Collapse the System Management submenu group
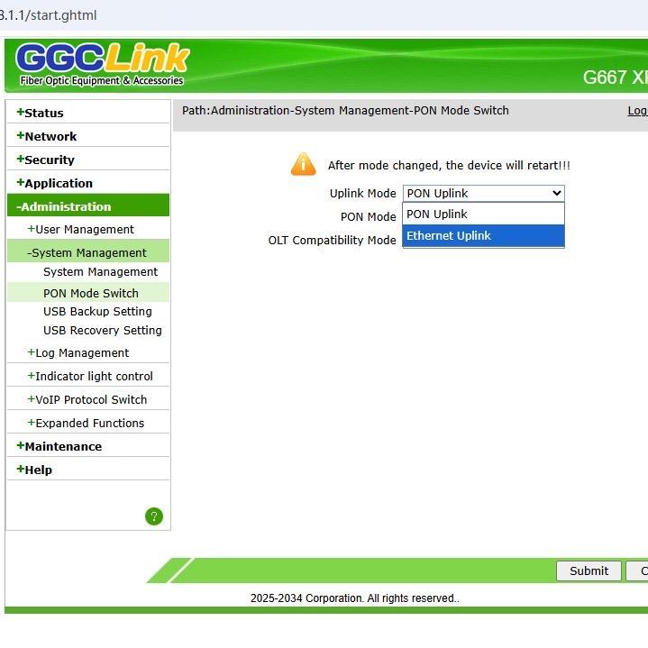 tap(88, 252)
